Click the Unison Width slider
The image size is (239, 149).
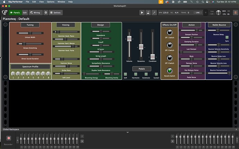point(30,33)
